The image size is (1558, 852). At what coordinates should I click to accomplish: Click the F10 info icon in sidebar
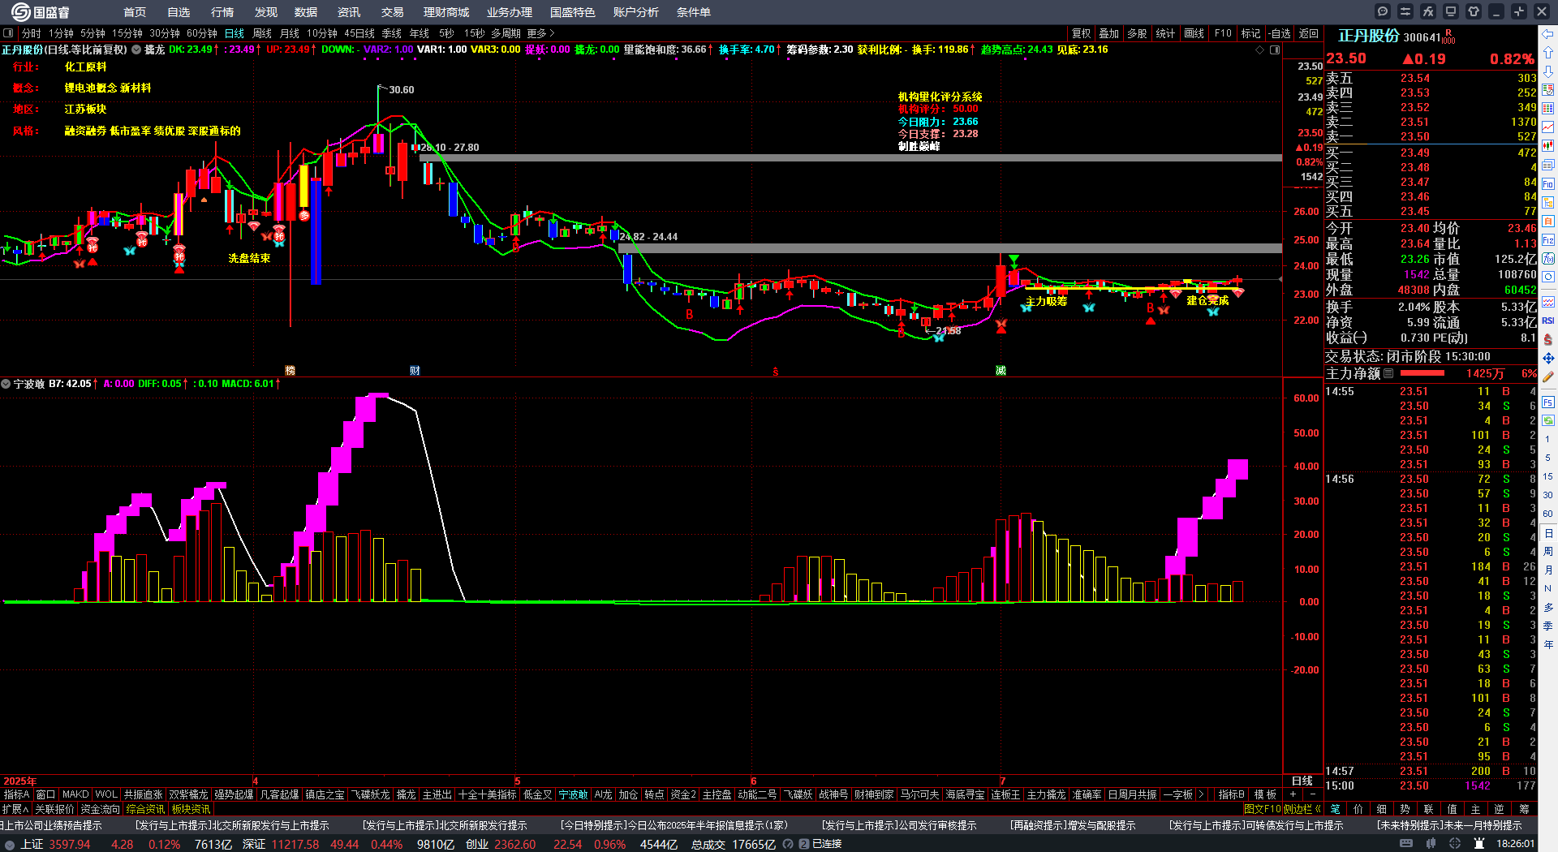pos(1548,184)
